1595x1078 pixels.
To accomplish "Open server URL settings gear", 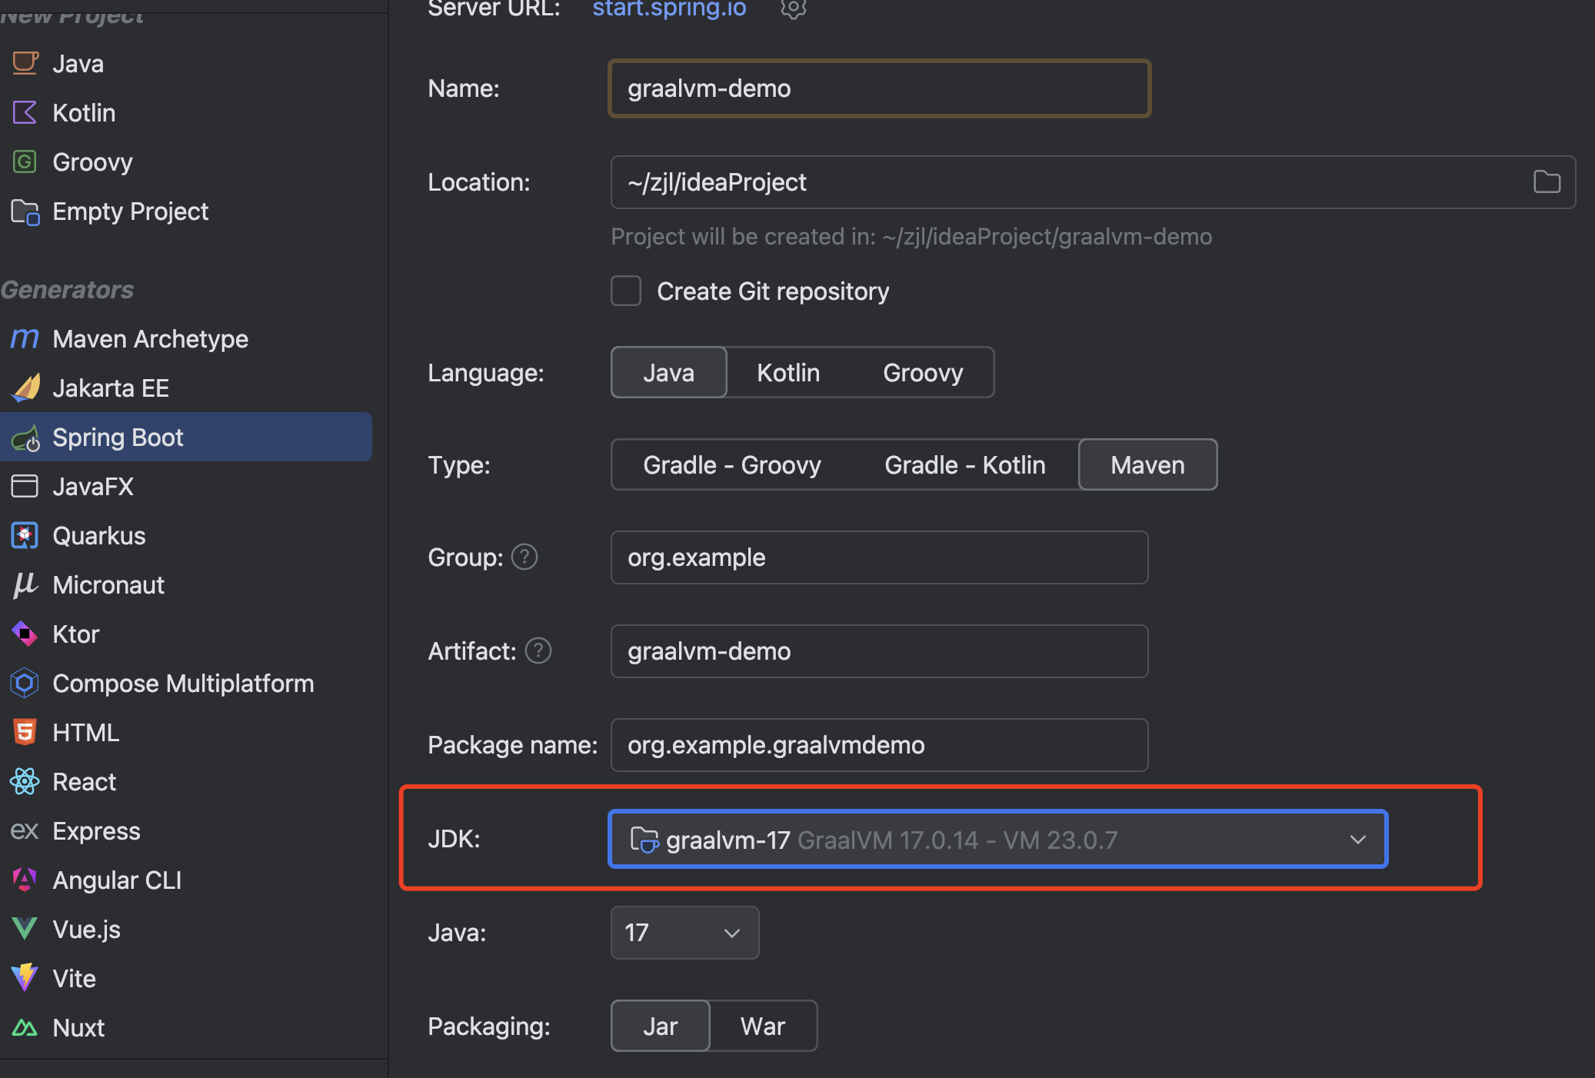I will coord(793,8).
